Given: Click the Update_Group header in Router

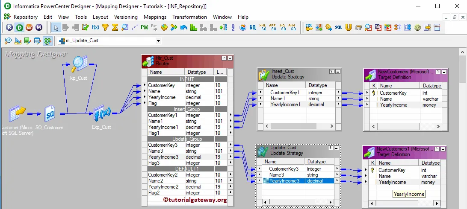Looking at the screenshot, I should point(187,139).
